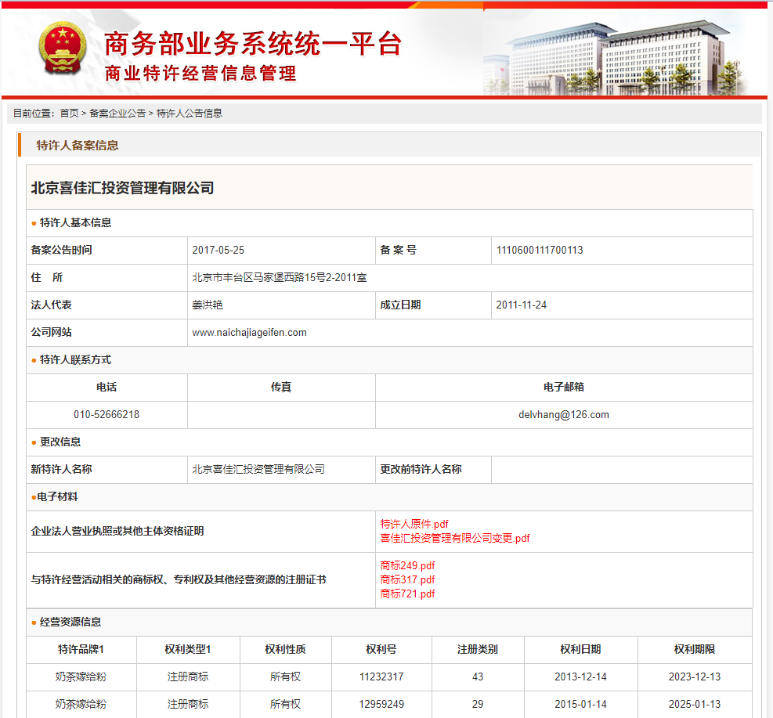773x718 pixels.
Task: Open 备案企业公告 breadcrumb link
Action: 117,114
